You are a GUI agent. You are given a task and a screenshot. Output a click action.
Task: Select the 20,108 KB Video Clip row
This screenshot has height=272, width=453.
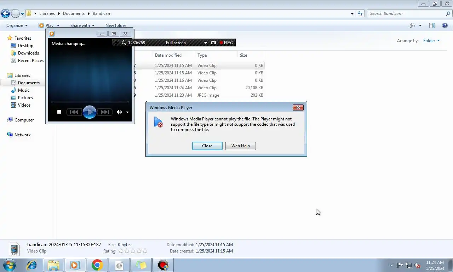pos(199,88)
